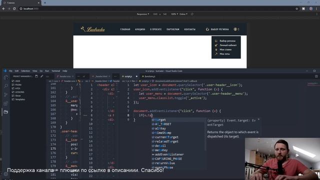This screenshot has width=320, height=180.
Task: Reload the localhost page
Action: click(x=14, y=9)
